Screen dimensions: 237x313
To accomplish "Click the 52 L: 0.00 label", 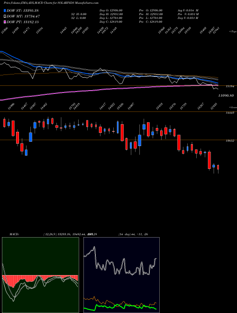I will point(78,18).
